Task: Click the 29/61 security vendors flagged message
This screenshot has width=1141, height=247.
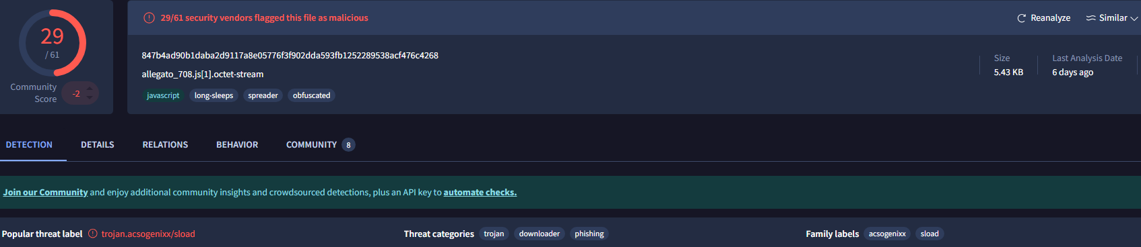Action: coord(264,18)
